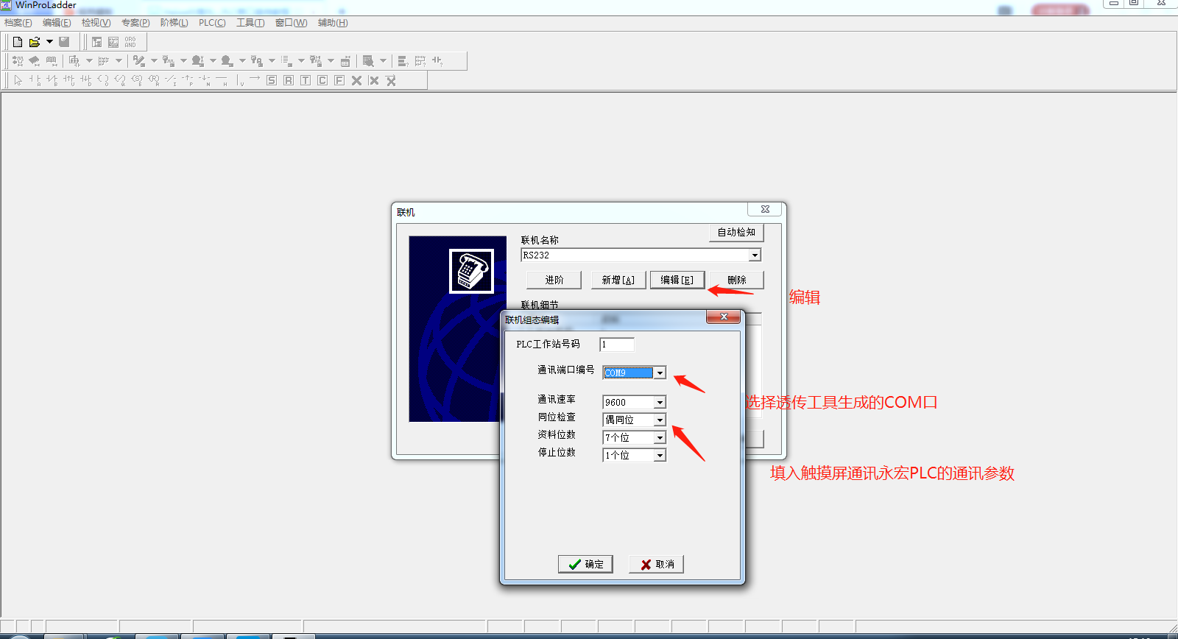
Task: Insert the vertical line element (V)
Action: click(x=240, y=80)
